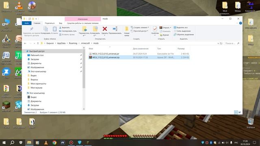Click Выделить все in the ribbon
This screenshot has height=146, width=260.
point(180,28)
